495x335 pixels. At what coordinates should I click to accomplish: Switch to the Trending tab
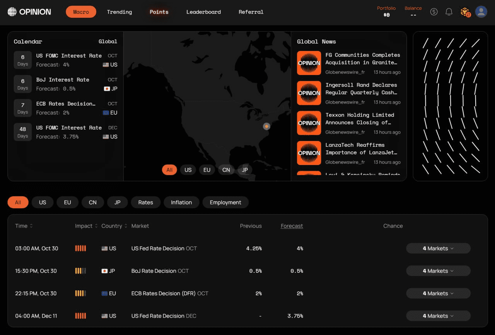(119, 12)
